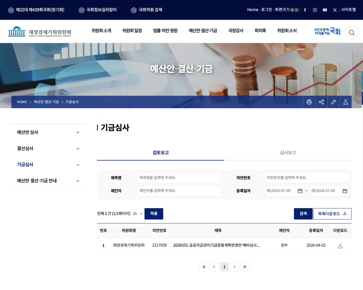Select page 1 in pagination
Viewport: 363px width, 290px height.
pos(224,267)
